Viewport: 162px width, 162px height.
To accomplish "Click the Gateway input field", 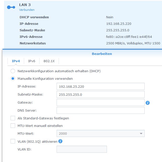I will (101, 102).
